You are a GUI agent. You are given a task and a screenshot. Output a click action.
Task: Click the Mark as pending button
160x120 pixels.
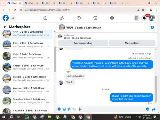coord(83,43)
